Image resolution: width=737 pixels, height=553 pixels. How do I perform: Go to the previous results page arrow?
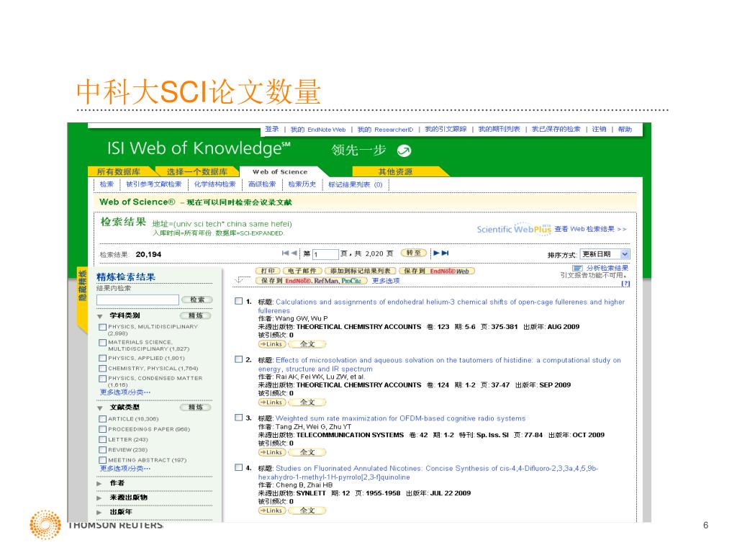pos(294,253)
